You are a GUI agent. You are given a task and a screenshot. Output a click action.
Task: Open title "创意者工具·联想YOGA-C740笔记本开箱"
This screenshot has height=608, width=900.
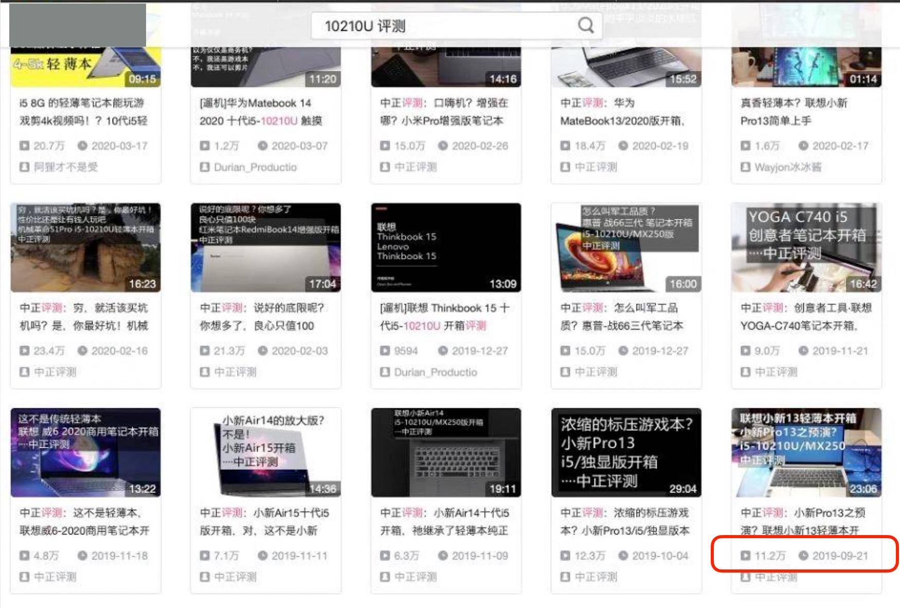click(x=806, y=317)
